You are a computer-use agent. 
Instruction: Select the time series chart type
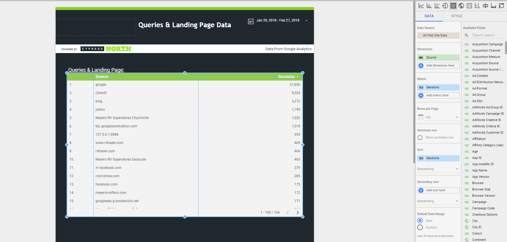pos(421,5)
